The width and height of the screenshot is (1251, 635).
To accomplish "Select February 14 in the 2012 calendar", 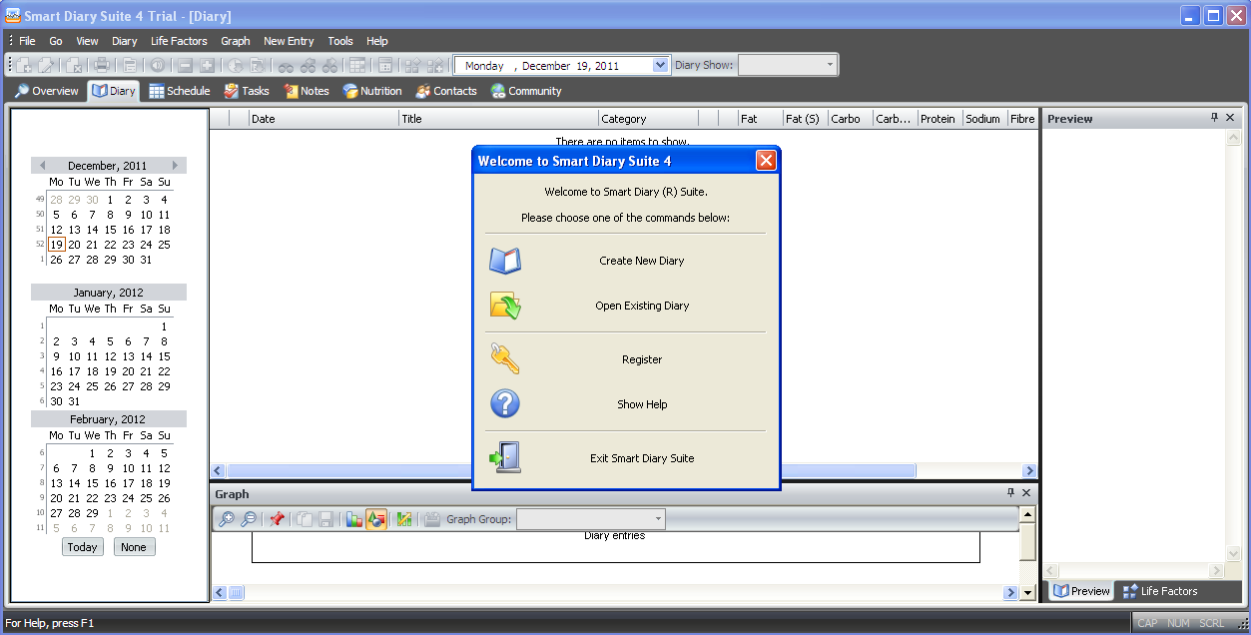I will pyautogui.click(x=75, y=483).
